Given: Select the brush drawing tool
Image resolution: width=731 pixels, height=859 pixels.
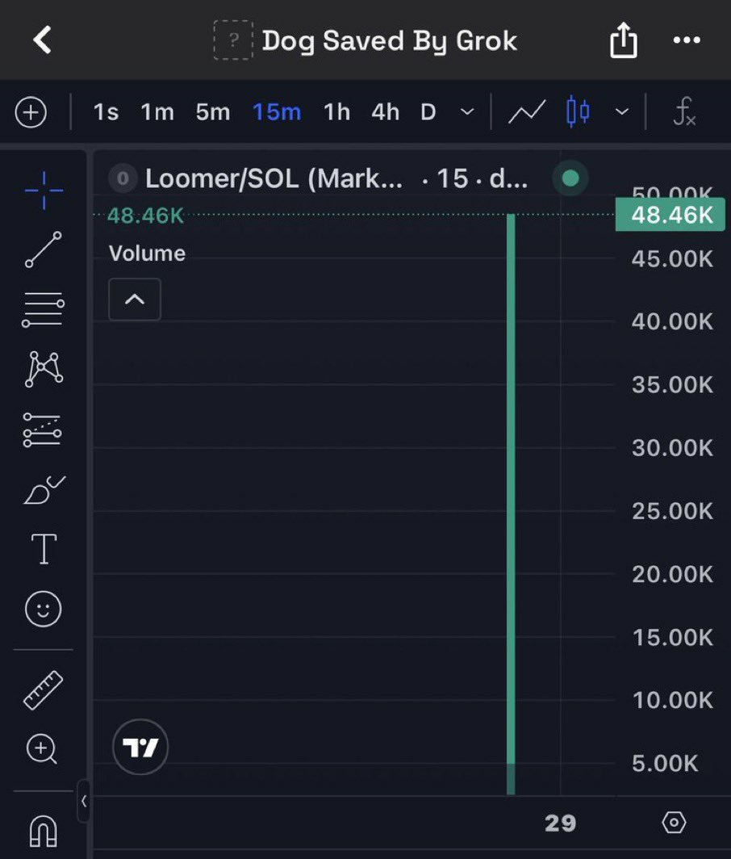Looking at the screenshot, I should pos(44,490).
